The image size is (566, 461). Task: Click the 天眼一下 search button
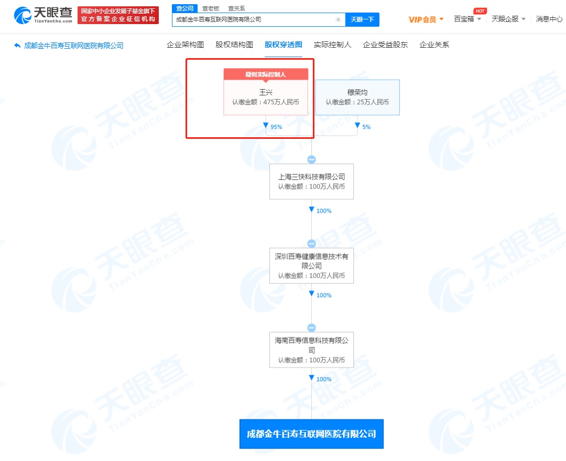(363, 19)
